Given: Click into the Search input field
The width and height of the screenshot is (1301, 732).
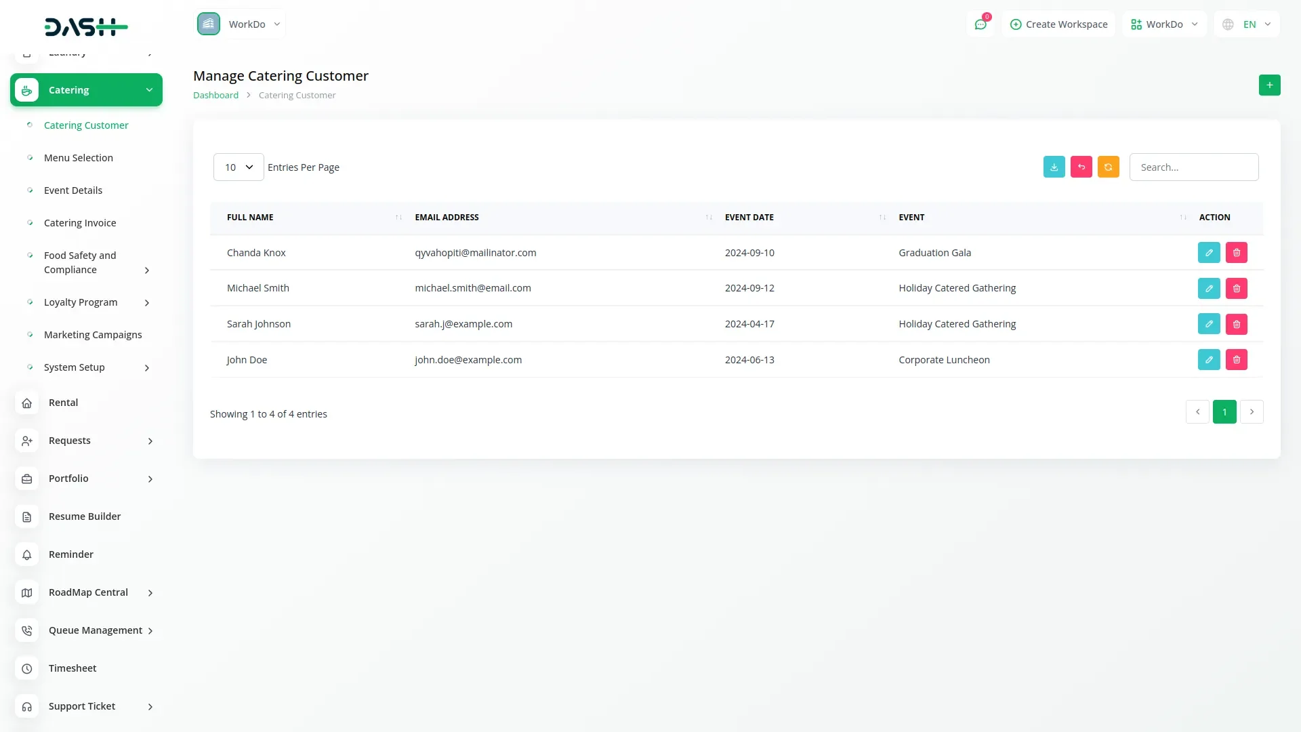Looking at the screenshot, I should point(1193,167).
